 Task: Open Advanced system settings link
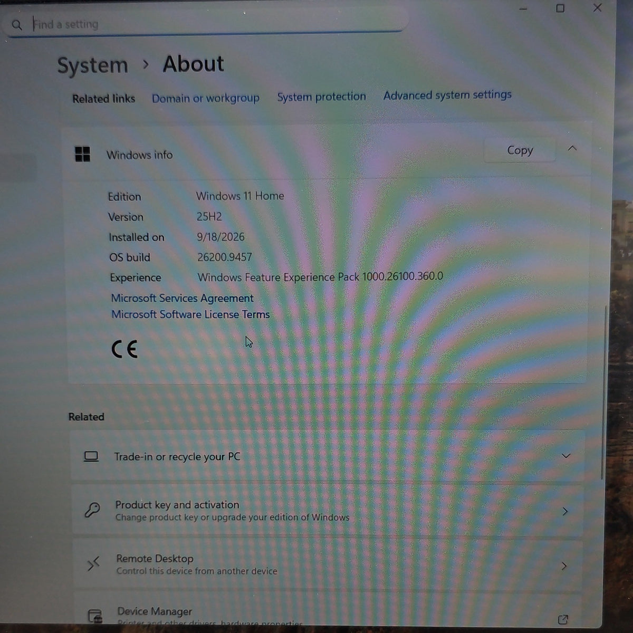(x=447, y=95)
